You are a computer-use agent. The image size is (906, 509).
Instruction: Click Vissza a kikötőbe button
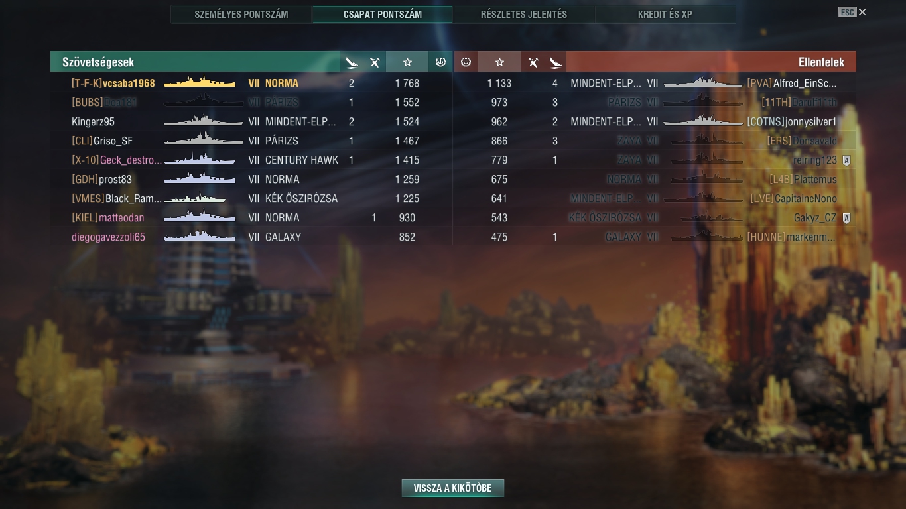click(453, 488)
